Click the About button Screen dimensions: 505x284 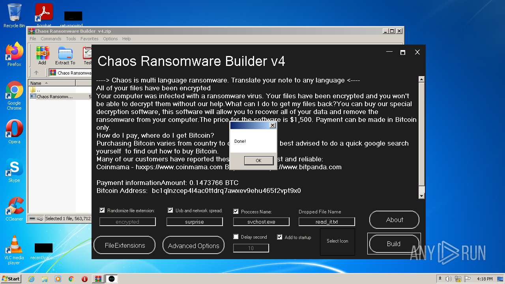tap(394, 220)
